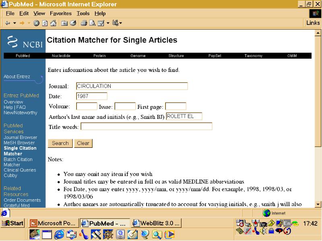Click the Internet zone globe in the status bar
The height and width of the screenshot is (241, 322).
[266, 213]
